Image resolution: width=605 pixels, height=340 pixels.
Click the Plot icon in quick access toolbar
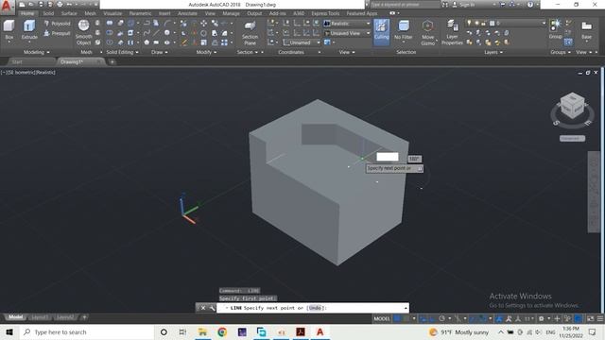tap(60, 4)
